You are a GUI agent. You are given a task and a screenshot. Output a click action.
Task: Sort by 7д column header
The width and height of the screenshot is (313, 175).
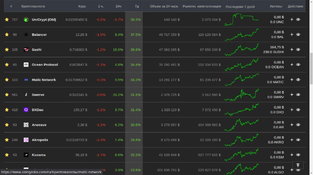137,6
